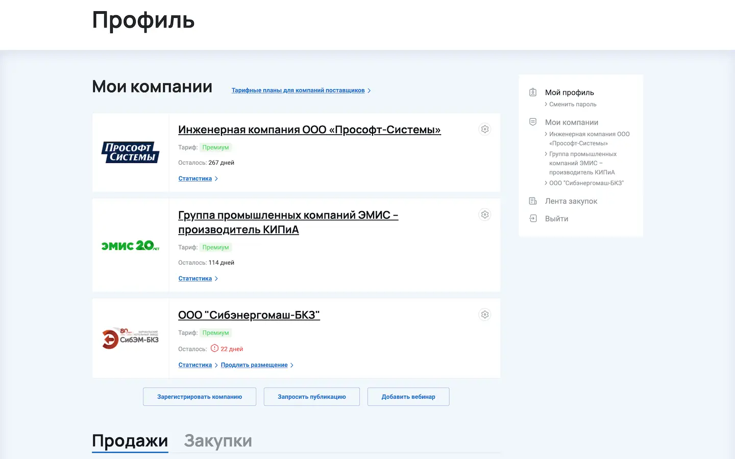This screenshot has height=459, width=735.
Task: Click Зарегистрировать компанию button
Action: coord(200,397)
